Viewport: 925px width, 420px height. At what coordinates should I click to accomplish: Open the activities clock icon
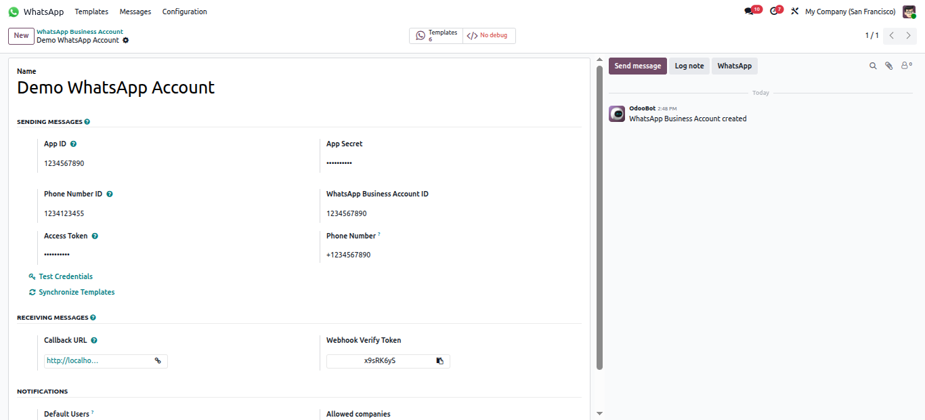[x=774, y=12]
